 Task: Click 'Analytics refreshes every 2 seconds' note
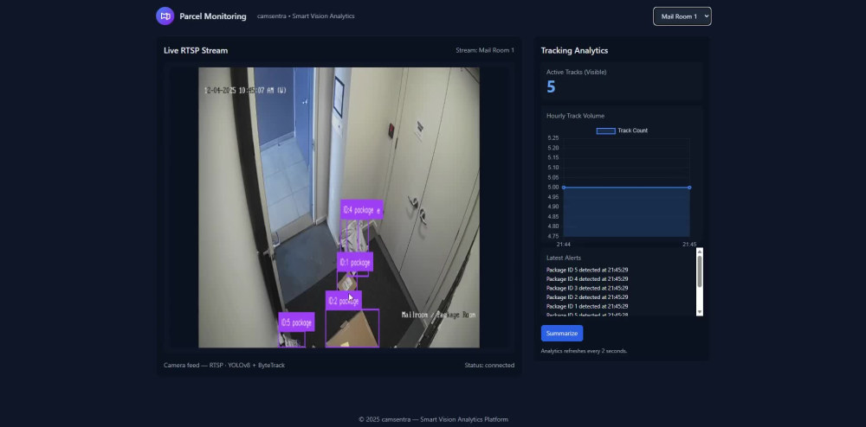pyautogui.click(x=584, y=351)
